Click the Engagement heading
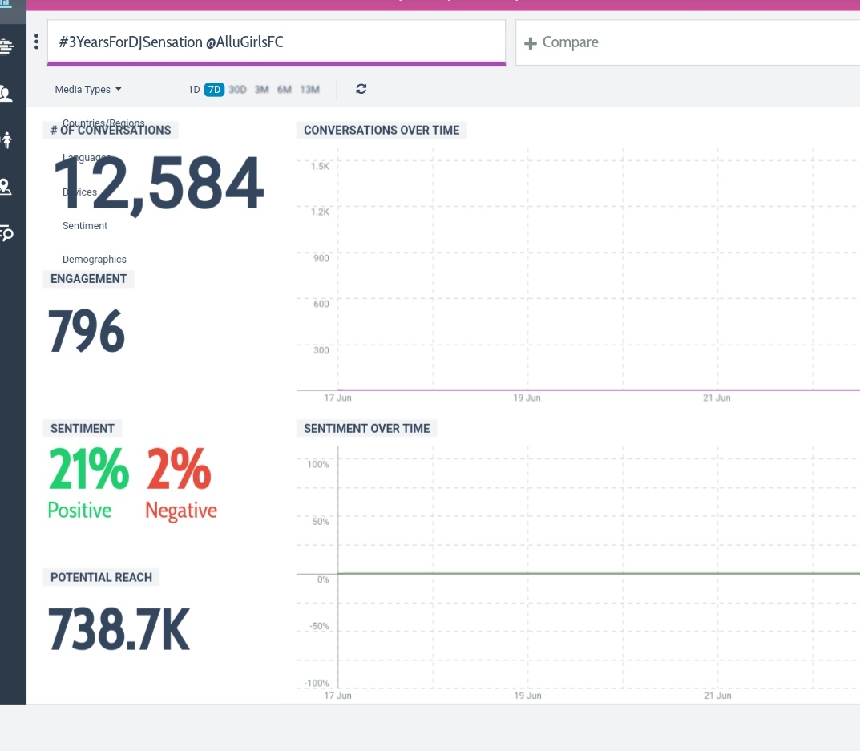860x751 pixels. tap(88, 279)
